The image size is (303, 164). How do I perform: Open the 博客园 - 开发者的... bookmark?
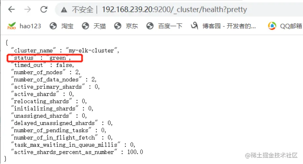point(229,26)
